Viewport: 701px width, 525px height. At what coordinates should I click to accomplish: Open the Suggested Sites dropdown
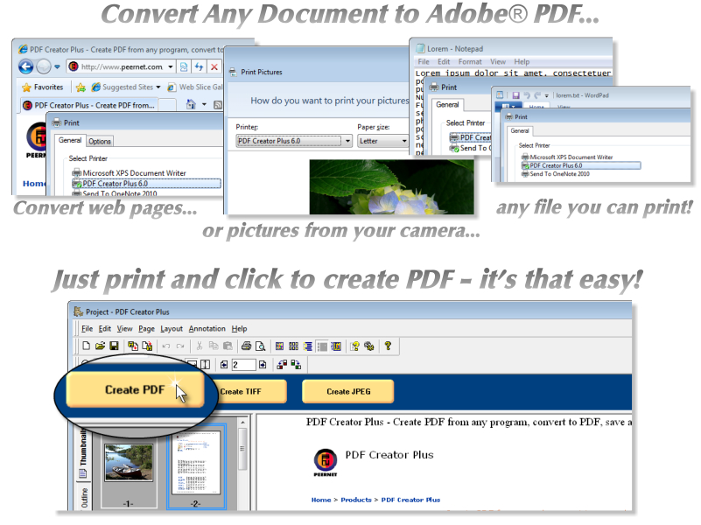(x=158, y=87)
